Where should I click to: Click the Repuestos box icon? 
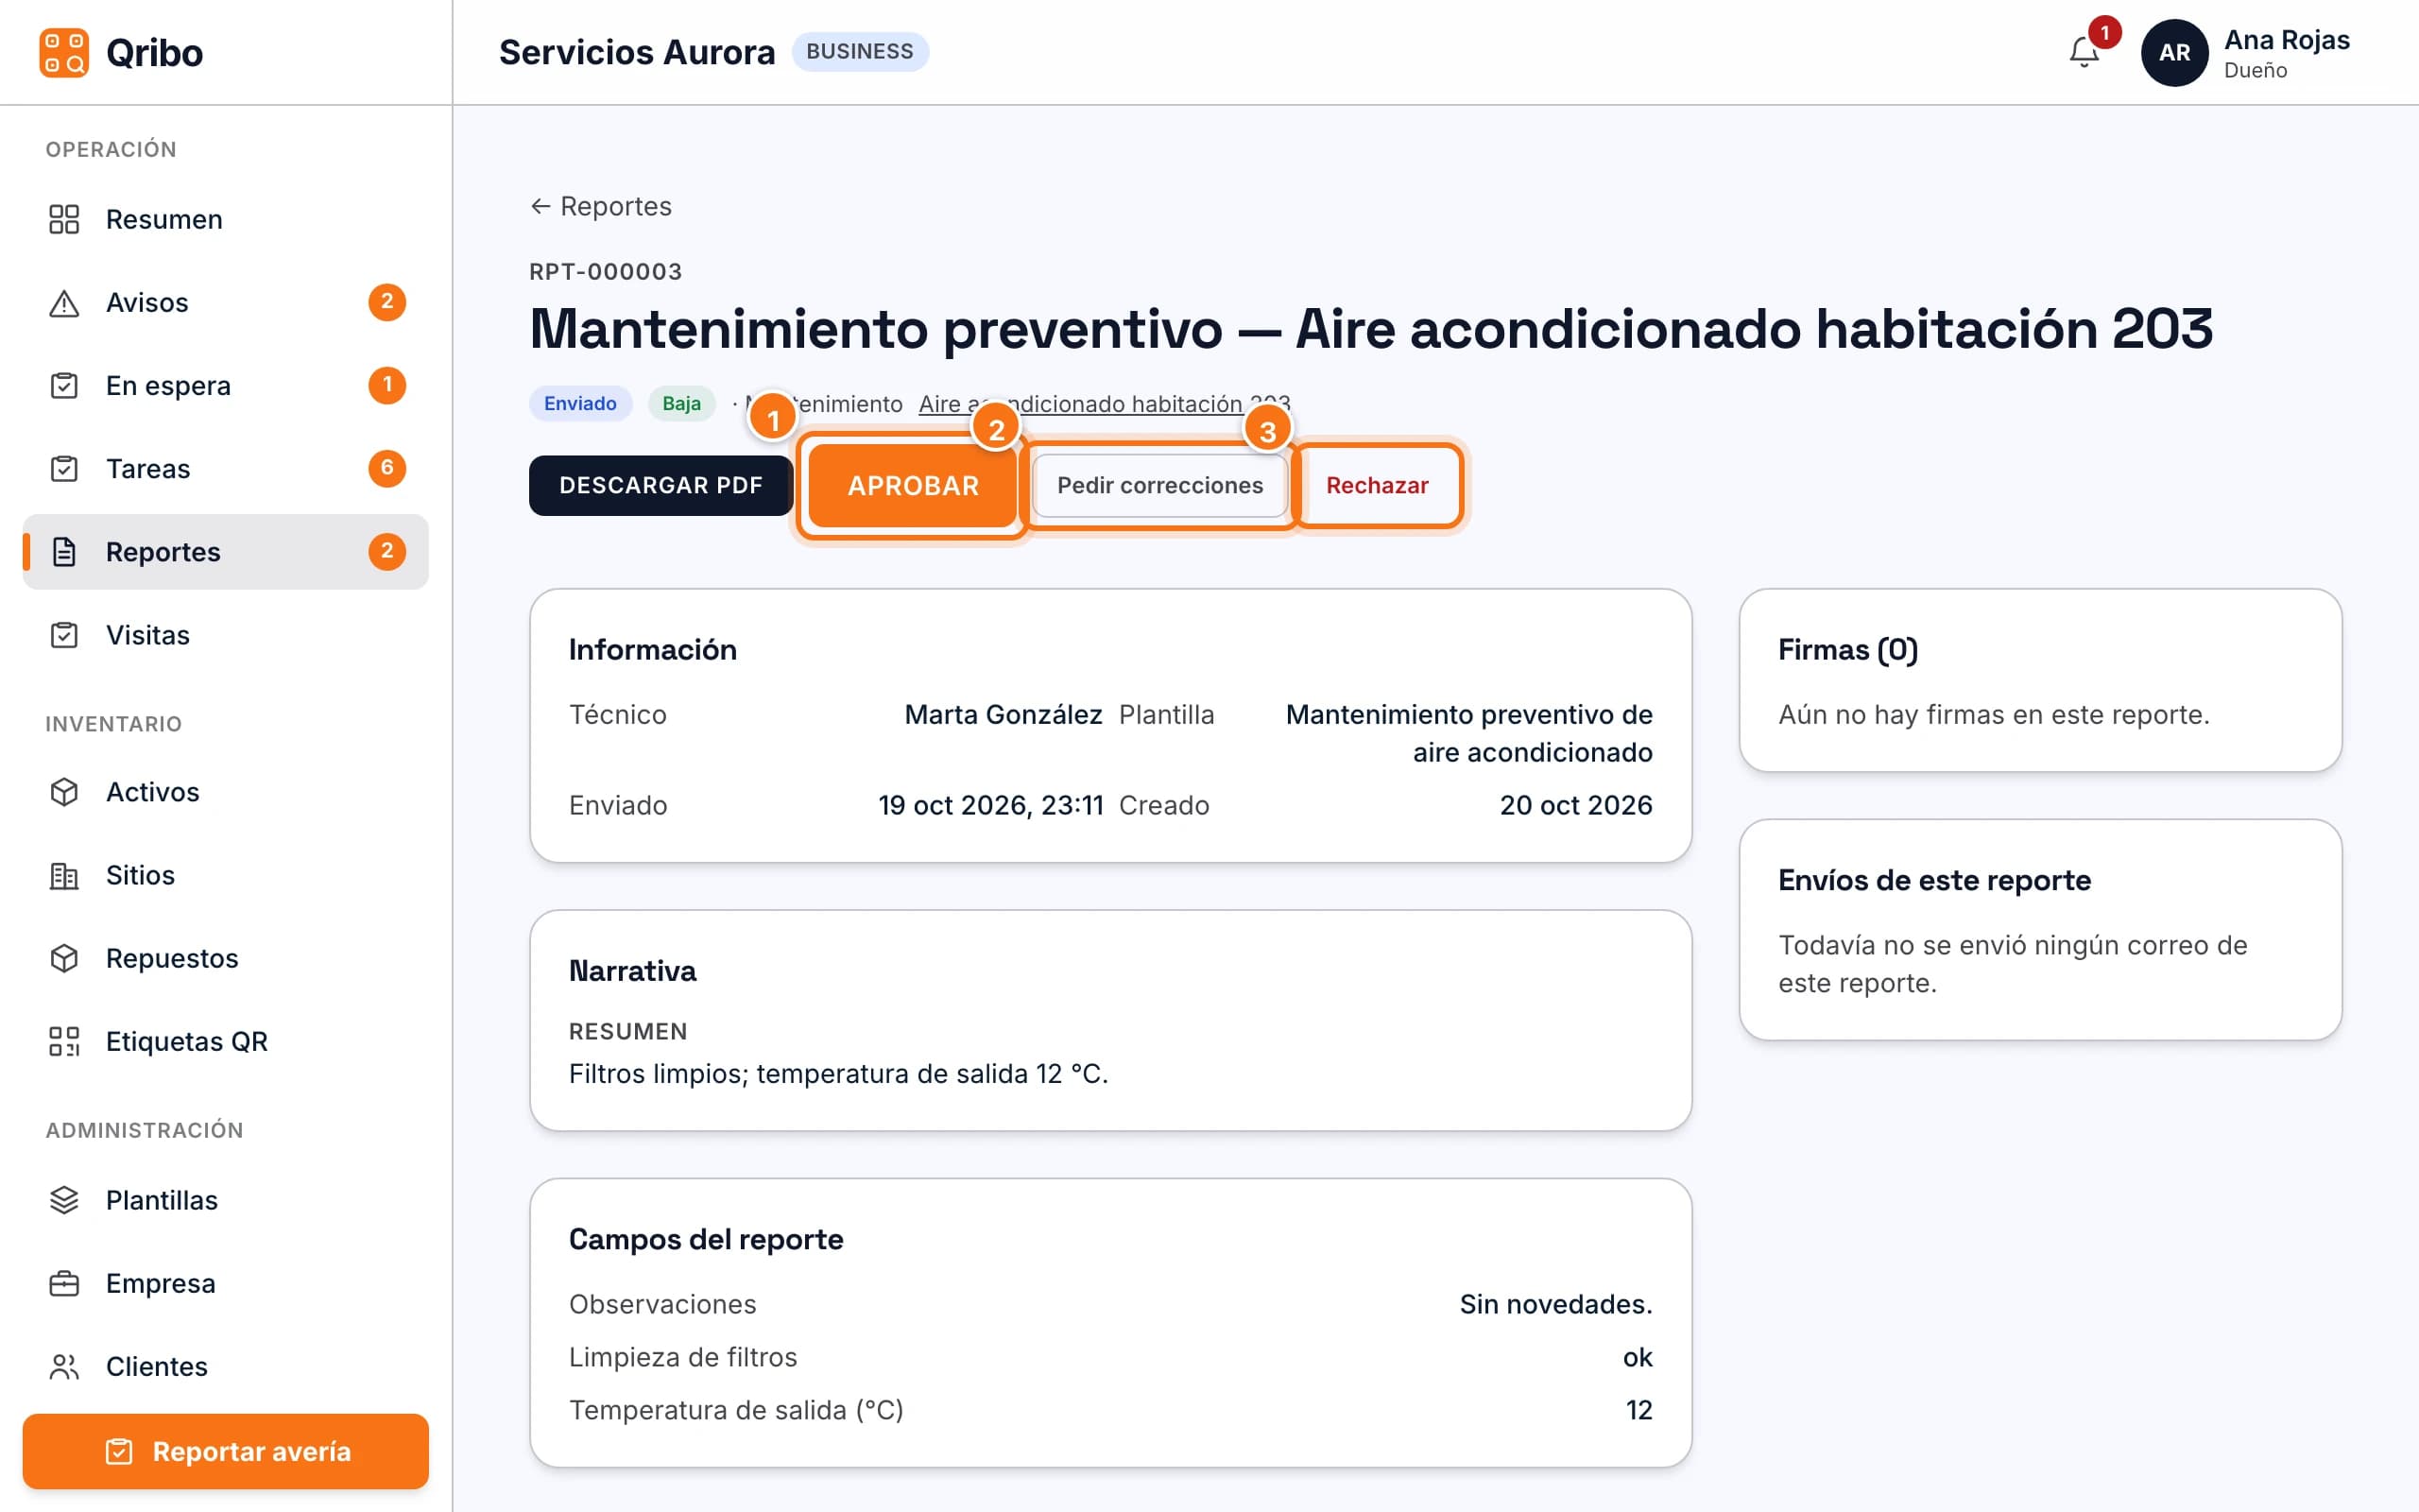pos(64,957)
